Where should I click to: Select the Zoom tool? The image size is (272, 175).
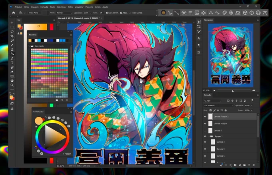12,85
